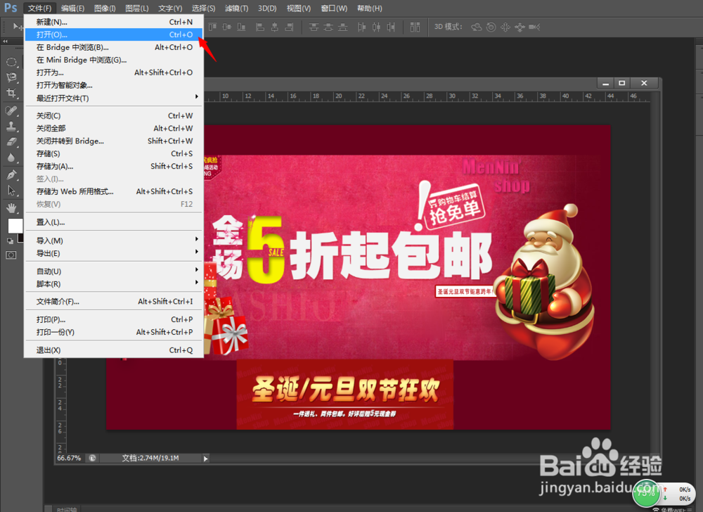Choose 打开为智能对象... menu entry
Image resolution: width=703 pixels, height=512 pixels.
[114, 85]
